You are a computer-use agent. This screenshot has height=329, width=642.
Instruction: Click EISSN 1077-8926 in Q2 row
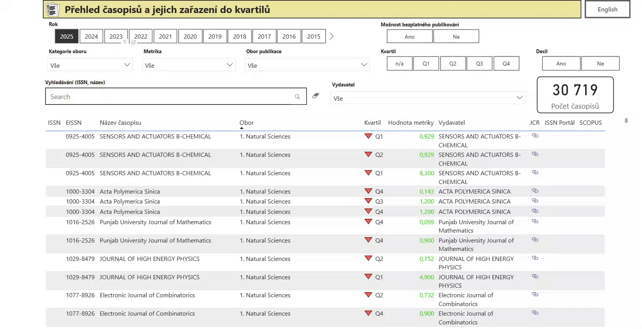pos(80,295)
